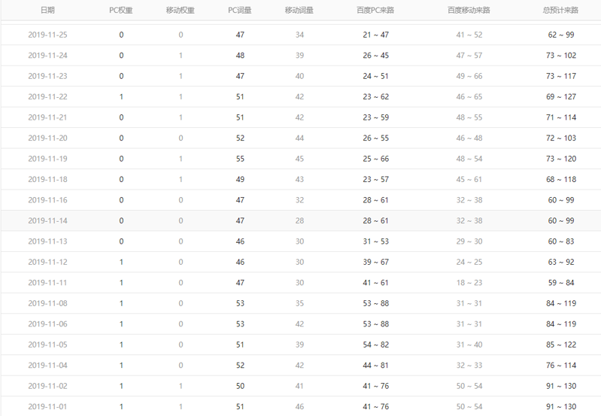This screenshot has height=416, width=601.
Task: Click the 2019-11-25 date cell
Action: 47,35
